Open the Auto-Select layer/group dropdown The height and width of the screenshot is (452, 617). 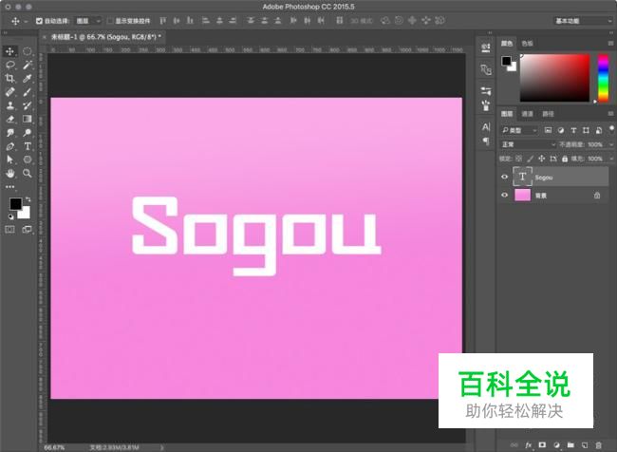pos(87,21)
